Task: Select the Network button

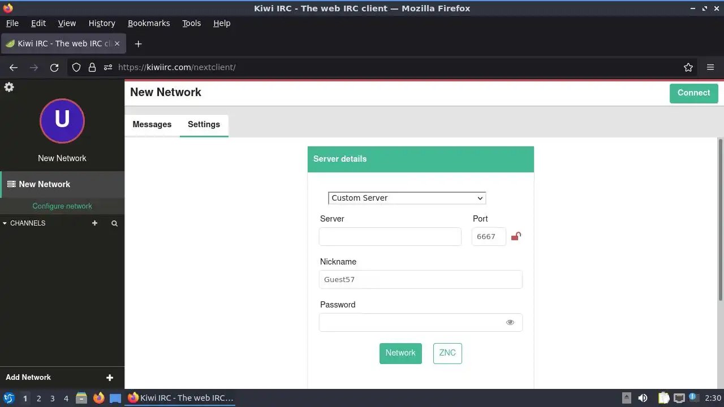Action: click(400, 353)
